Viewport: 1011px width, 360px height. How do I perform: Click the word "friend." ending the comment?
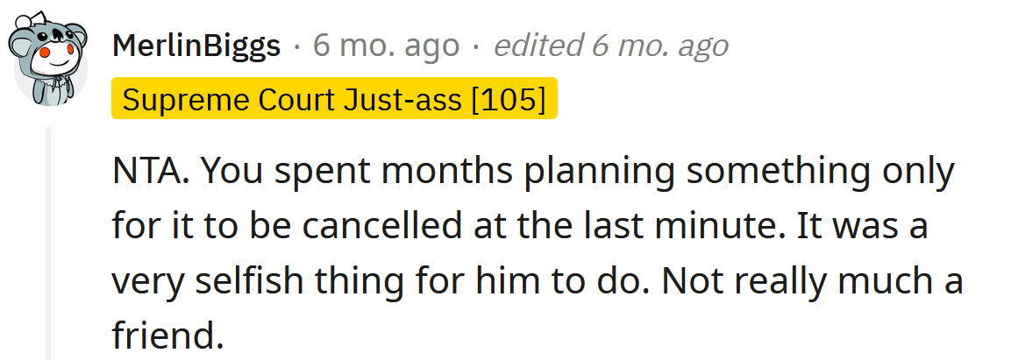[x=163, y=335]
